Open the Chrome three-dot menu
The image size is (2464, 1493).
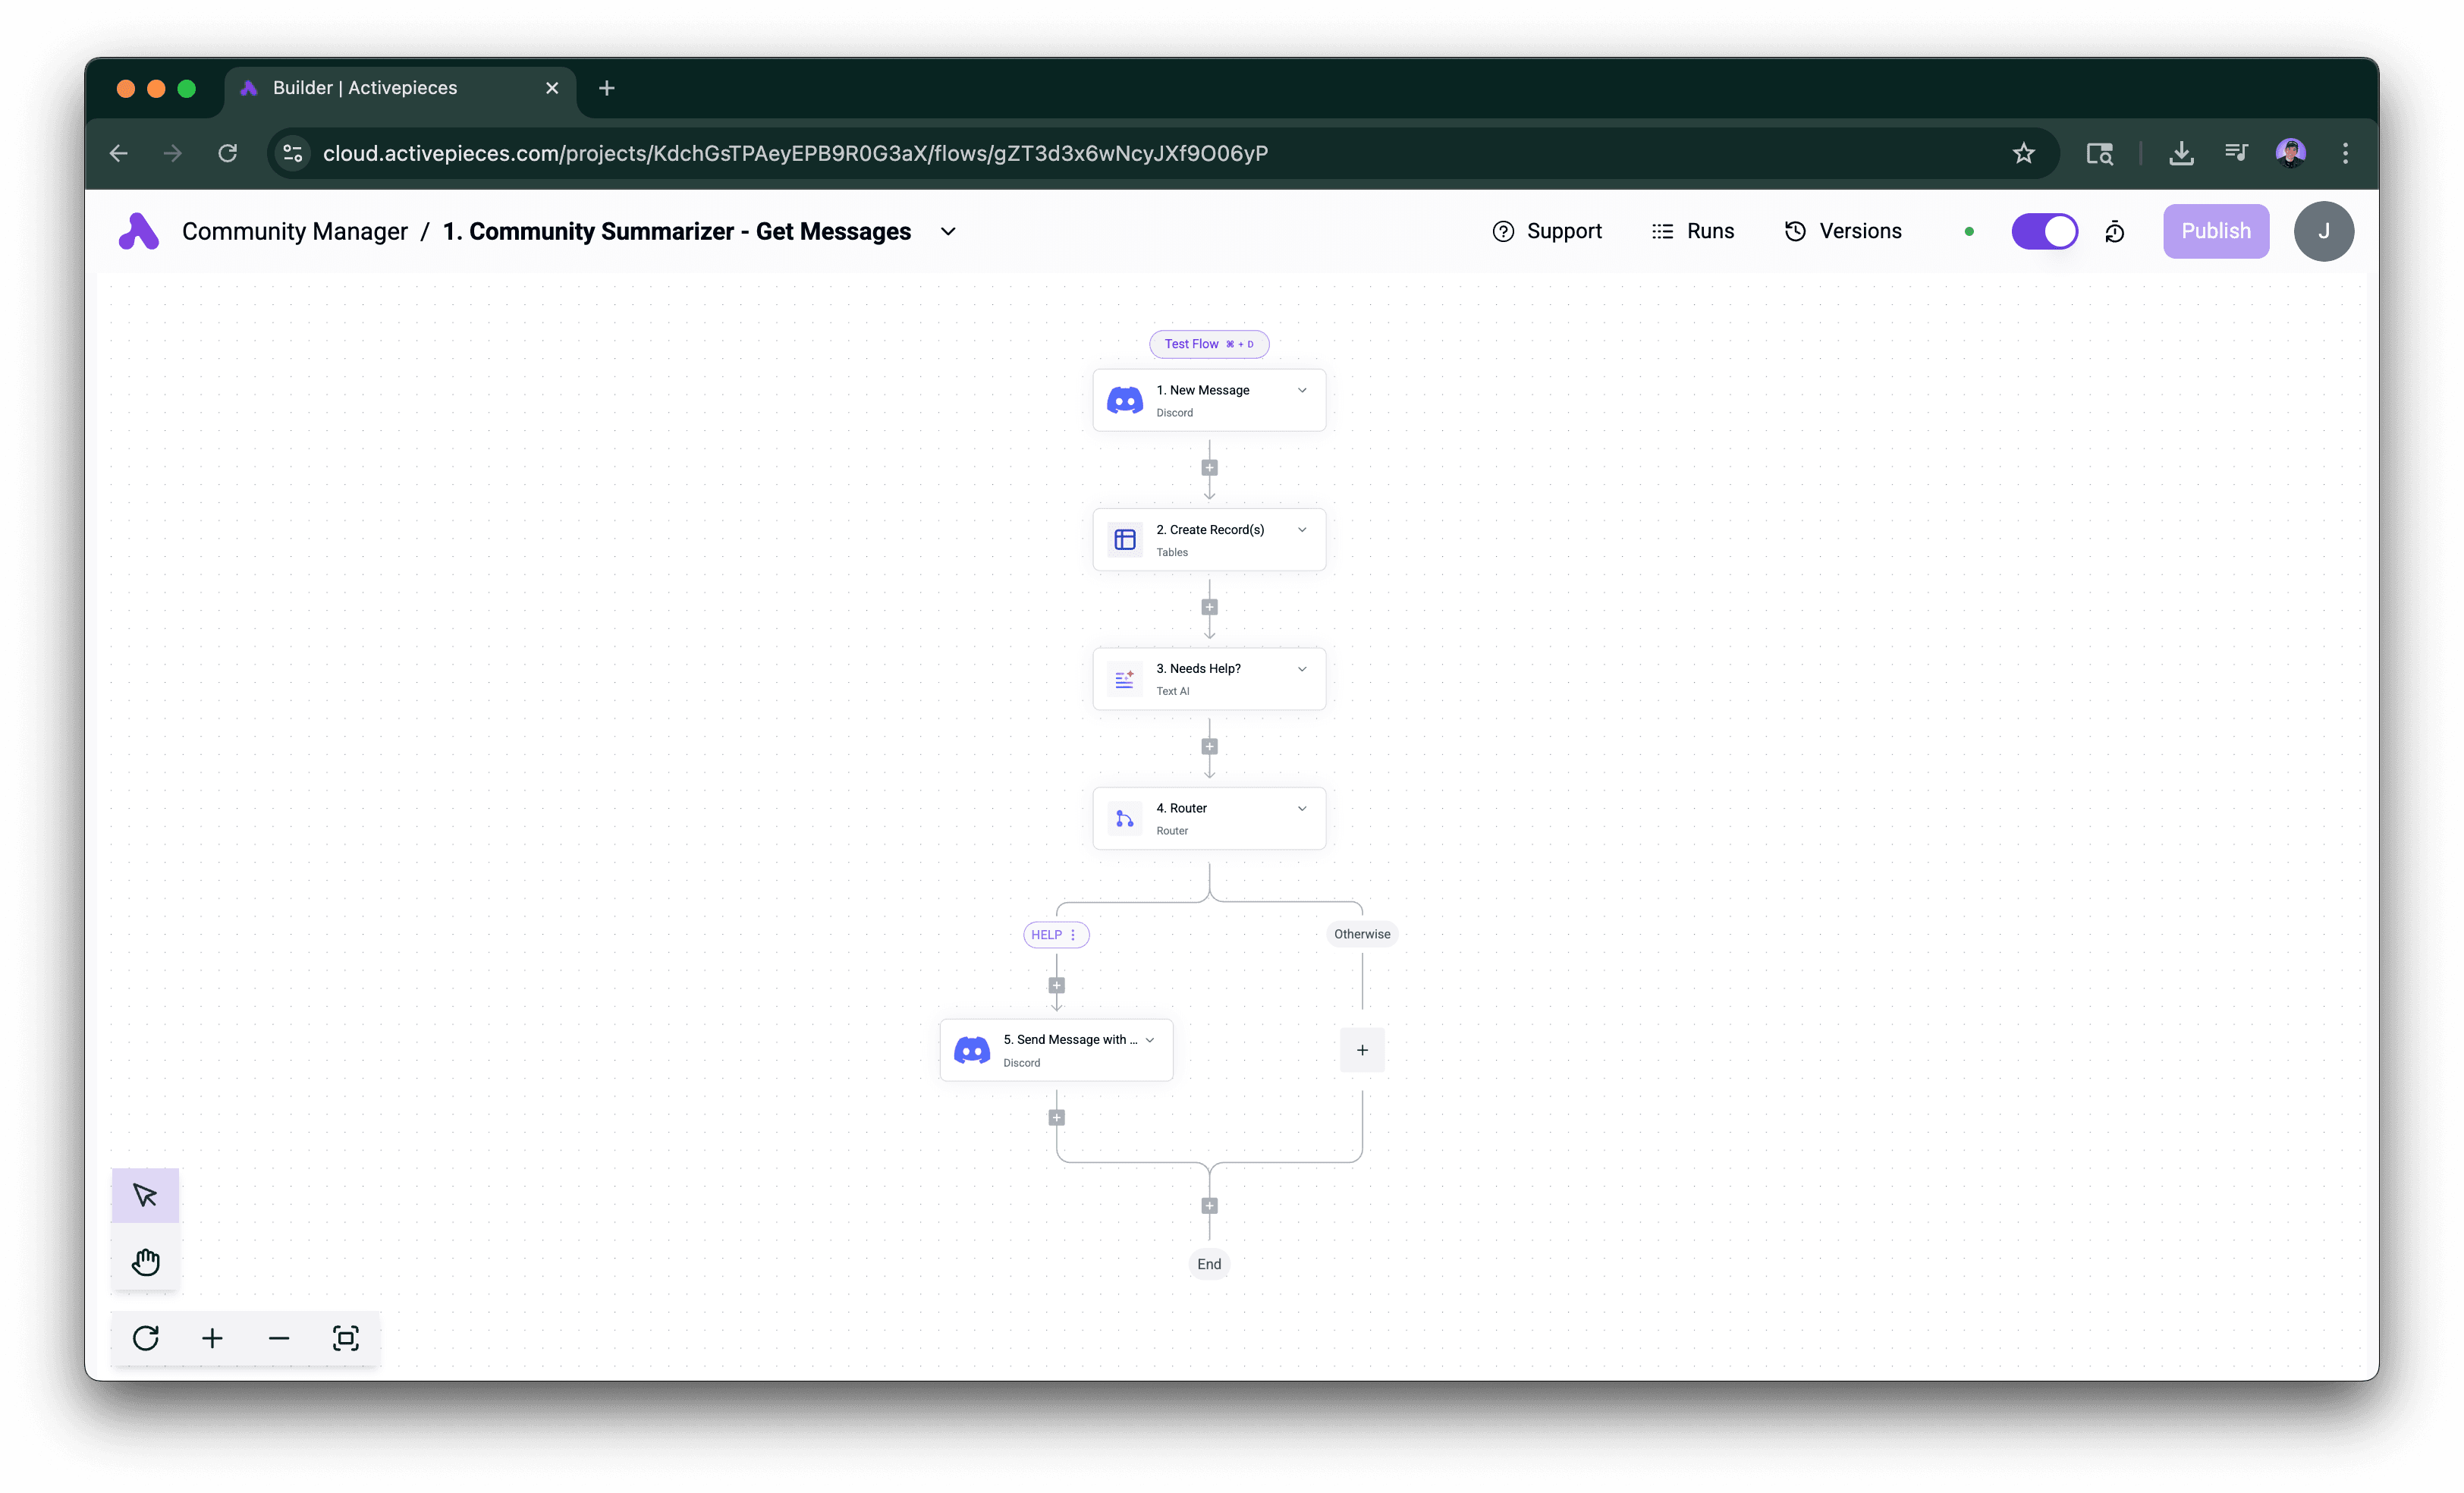coord(2345,153)
